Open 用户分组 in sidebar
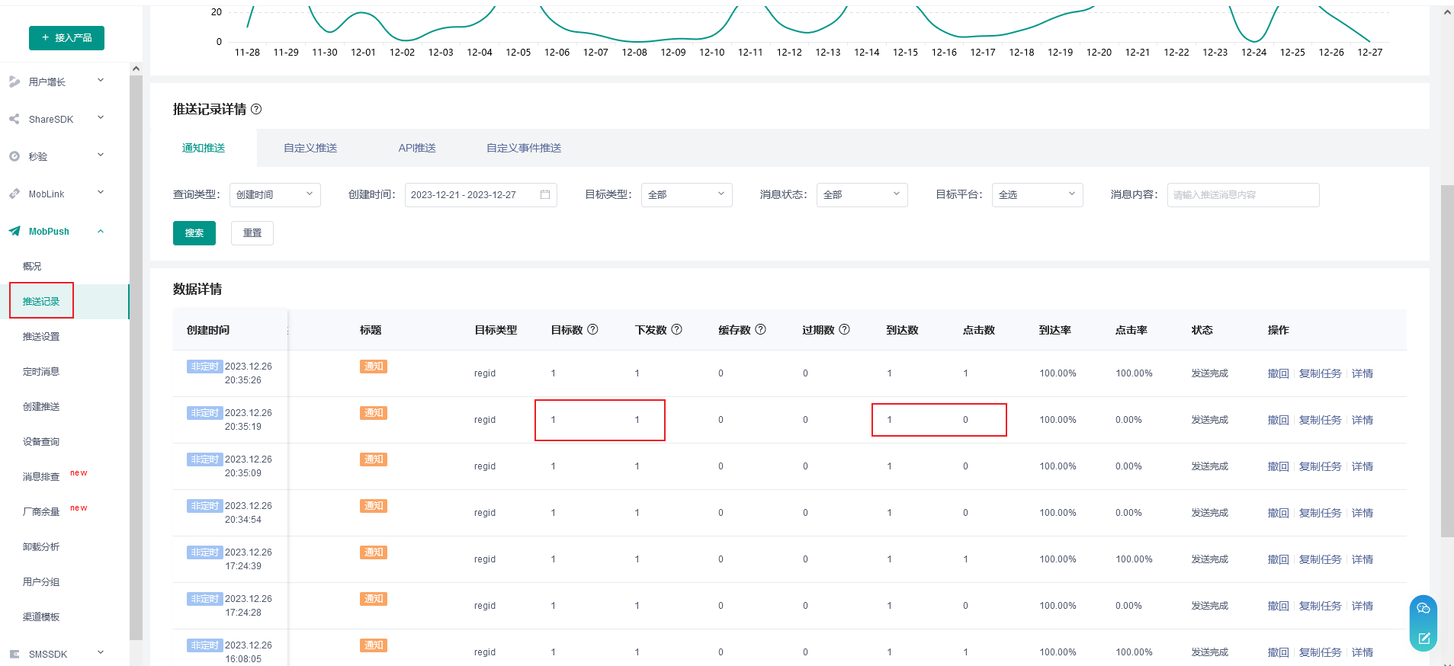The width and height of the screenshot is (1454, 666). click(41, 581)
